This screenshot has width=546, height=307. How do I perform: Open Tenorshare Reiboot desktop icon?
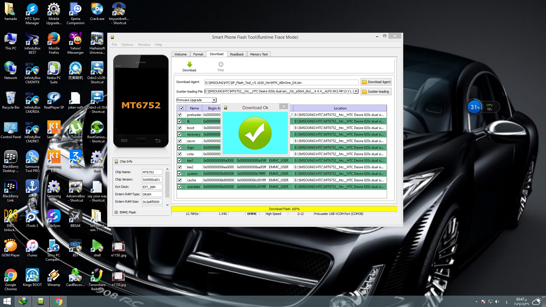97,280
